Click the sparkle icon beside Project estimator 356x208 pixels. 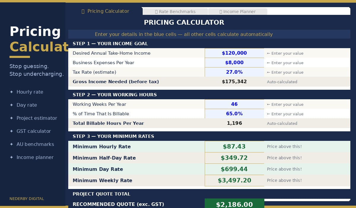[x=11, y=118]
